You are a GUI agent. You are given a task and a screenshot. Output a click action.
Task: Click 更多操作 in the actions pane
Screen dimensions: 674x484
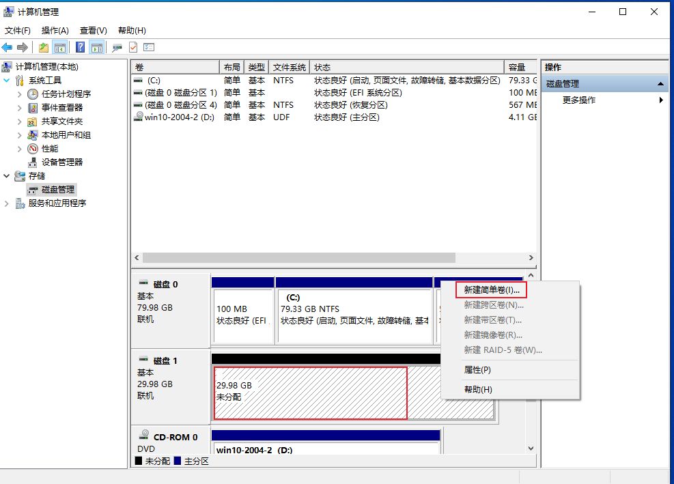[x=578, y=100]
